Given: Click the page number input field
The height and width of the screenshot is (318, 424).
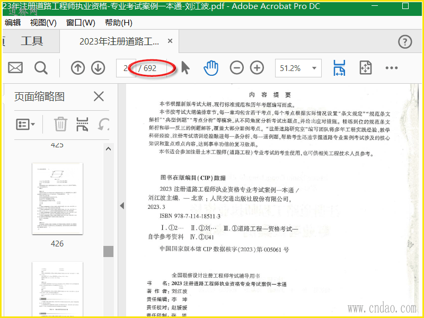Looking at the screenshot, I should [125, 68].
